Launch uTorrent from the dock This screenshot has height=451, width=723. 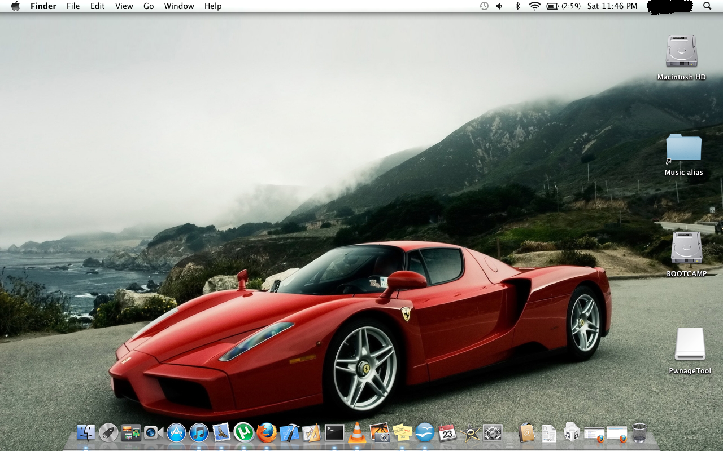244,433
